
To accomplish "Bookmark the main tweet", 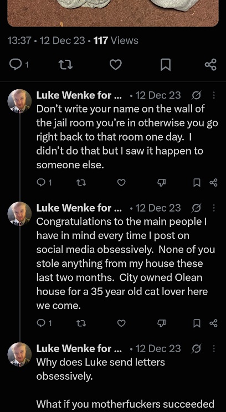I will [166, 65].
